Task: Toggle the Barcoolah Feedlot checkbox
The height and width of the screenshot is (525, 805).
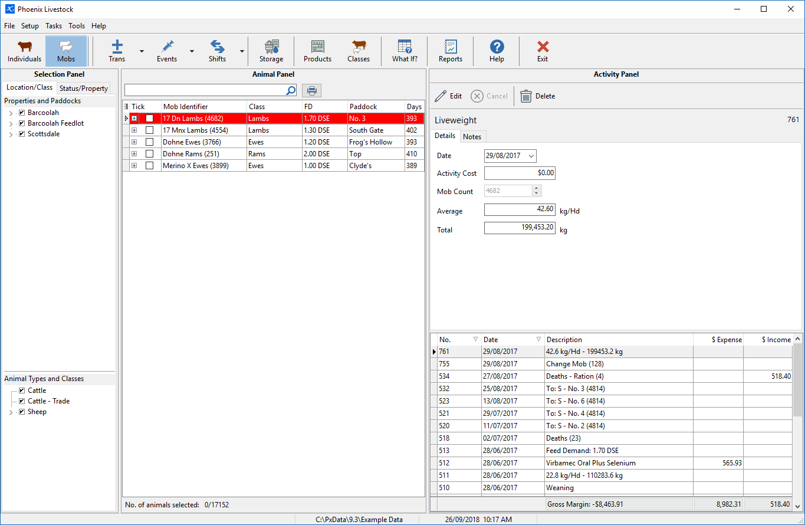Action: point(22,123)
